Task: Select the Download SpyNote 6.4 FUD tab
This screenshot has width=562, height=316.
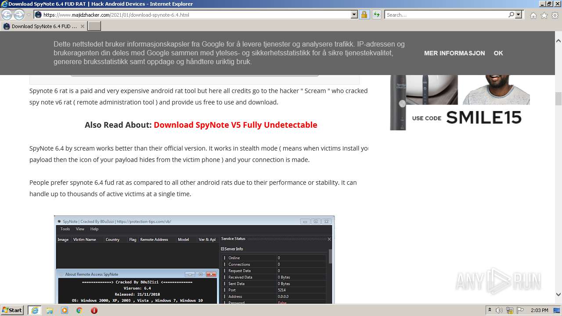Action: click(x=44, y=26)
